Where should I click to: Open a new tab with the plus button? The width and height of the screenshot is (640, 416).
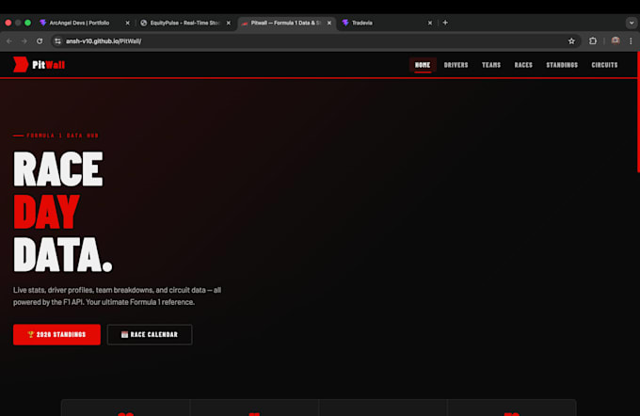(x=445, y=23)
